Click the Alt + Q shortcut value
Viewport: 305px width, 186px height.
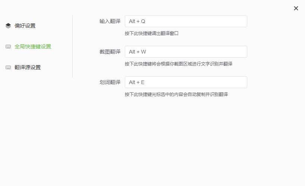pyautogui.click(x=137, y=21)
